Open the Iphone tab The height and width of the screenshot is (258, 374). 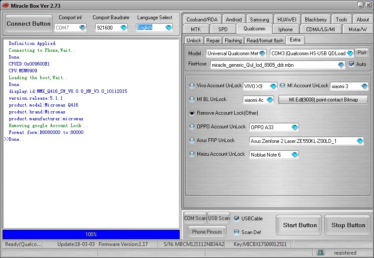(286, 29)
